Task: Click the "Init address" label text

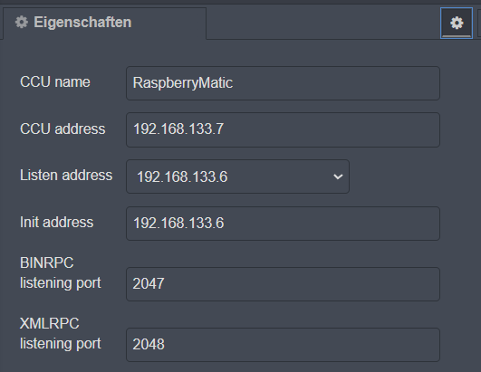Action: point(56,222)
